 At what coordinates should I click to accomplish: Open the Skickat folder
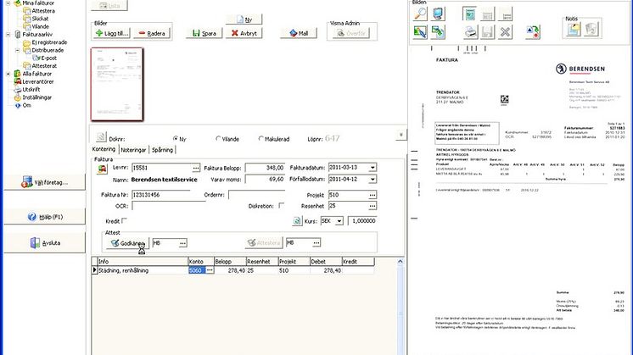coord(40,19)
